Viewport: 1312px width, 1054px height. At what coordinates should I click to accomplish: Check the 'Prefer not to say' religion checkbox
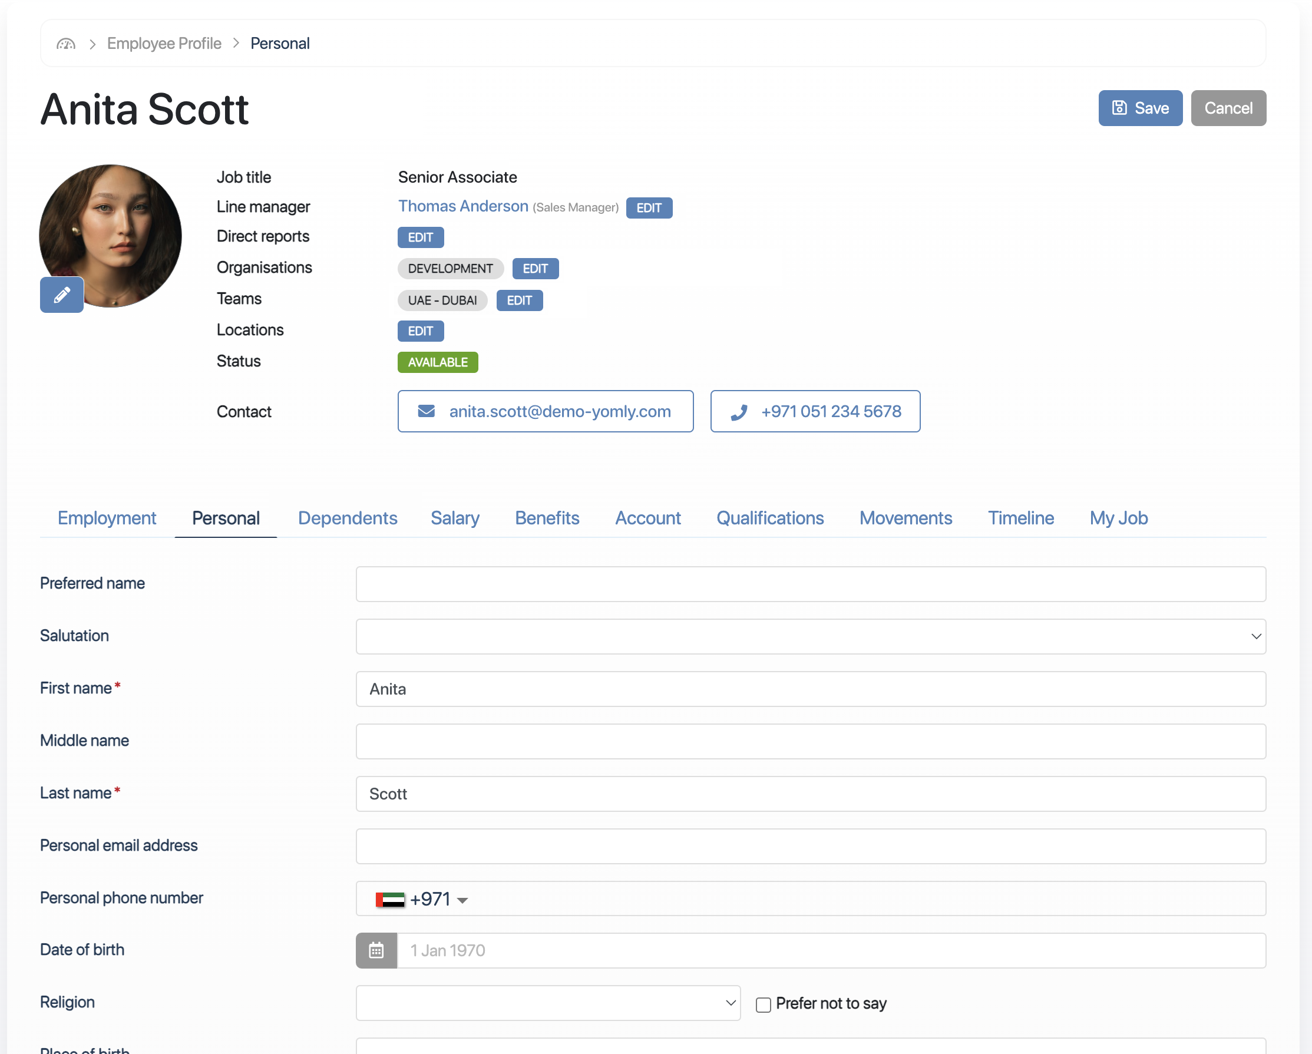tap(763, 1003)
